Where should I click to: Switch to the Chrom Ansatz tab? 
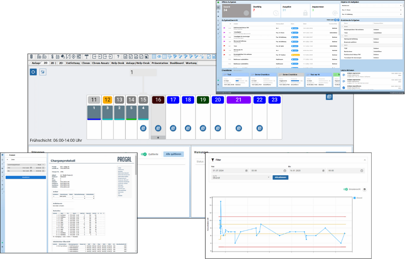(101, 63)
